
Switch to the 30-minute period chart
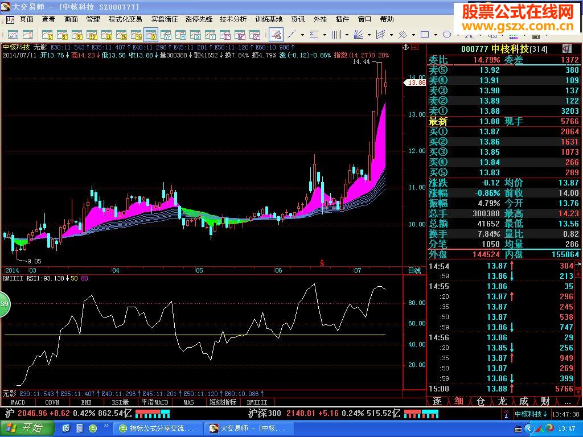click(x=92, y=35)
